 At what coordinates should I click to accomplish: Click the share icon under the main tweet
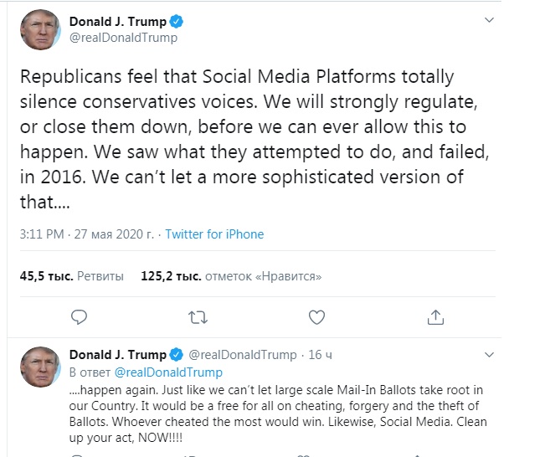click(435, 316)
